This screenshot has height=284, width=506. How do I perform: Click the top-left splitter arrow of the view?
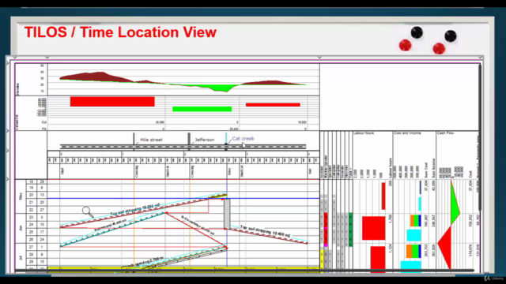point(7,63)
